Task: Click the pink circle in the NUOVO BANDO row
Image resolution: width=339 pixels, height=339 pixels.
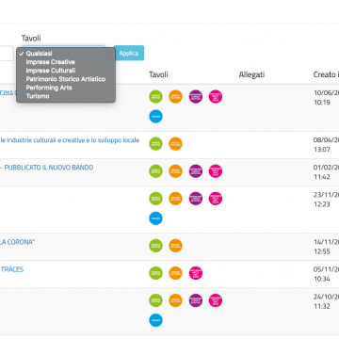Action: [x=216, y=171]
